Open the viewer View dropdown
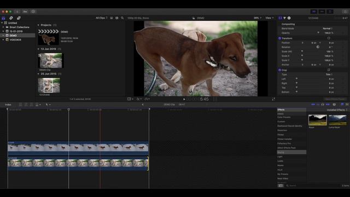Viewport: 350px width, 197px height. [x=270, y=18]
